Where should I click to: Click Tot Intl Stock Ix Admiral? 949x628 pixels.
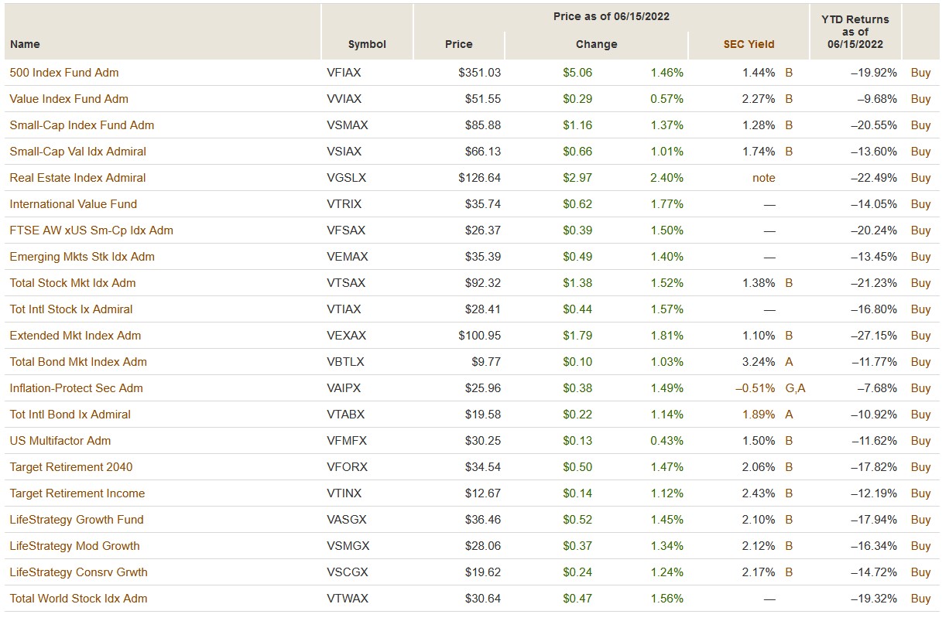[71, 309]
